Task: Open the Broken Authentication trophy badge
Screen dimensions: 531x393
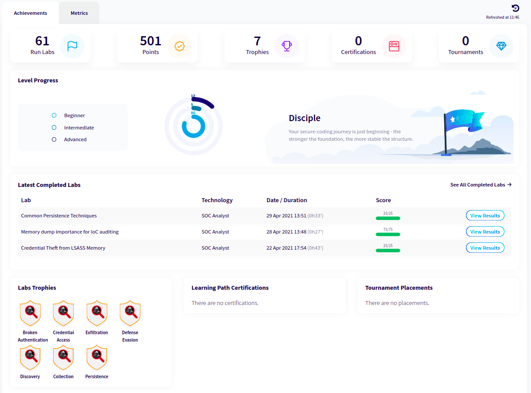Action: (x=30, y=313)
